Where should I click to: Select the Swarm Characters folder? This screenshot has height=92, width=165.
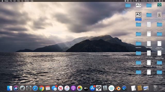[138, 64]
